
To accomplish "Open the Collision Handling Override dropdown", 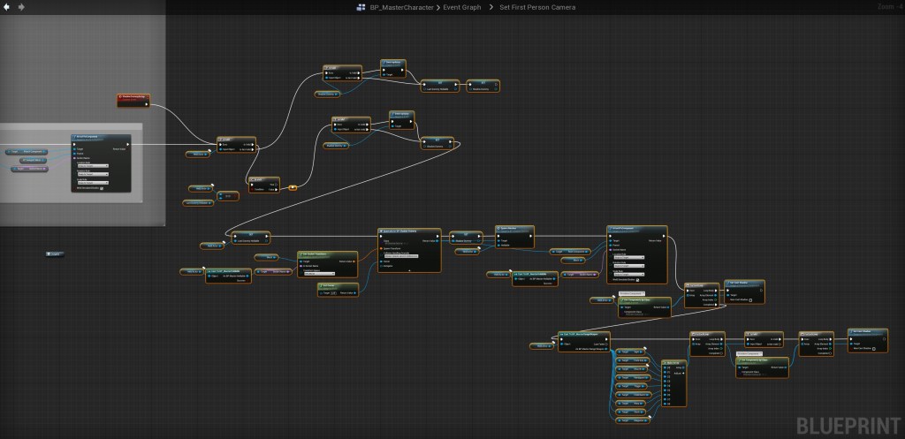I will point(402,255).
